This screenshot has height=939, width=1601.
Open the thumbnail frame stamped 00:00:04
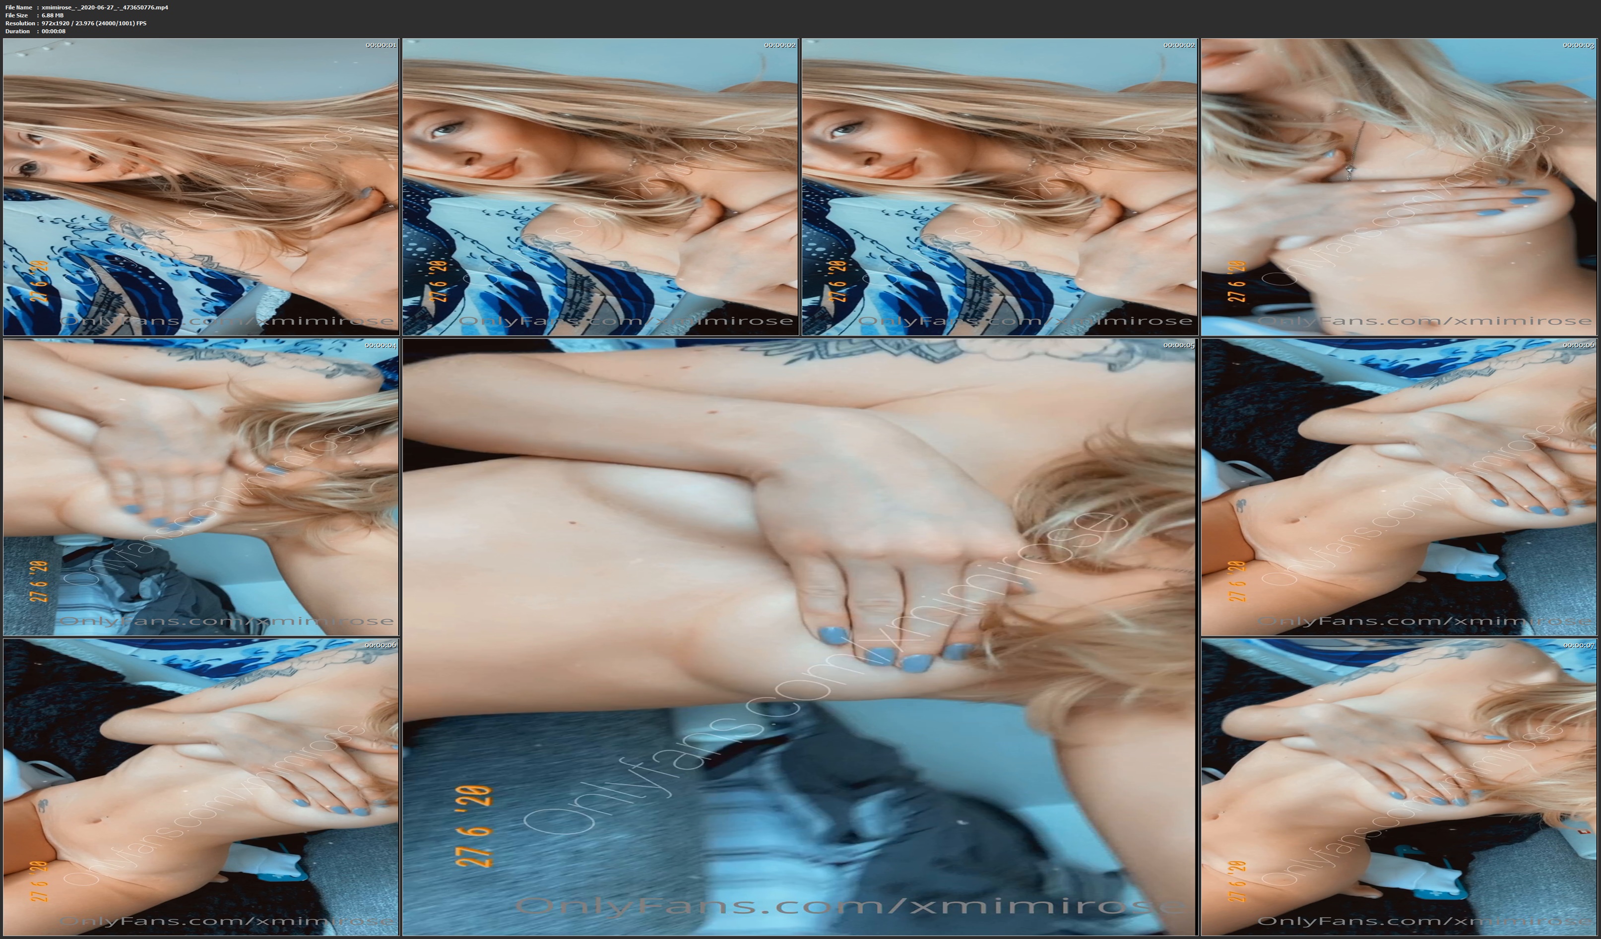(x=201, y=487)
